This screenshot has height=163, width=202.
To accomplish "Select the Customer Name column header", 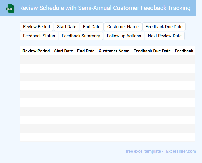I will pyautogui.click(x=114, y=51).
